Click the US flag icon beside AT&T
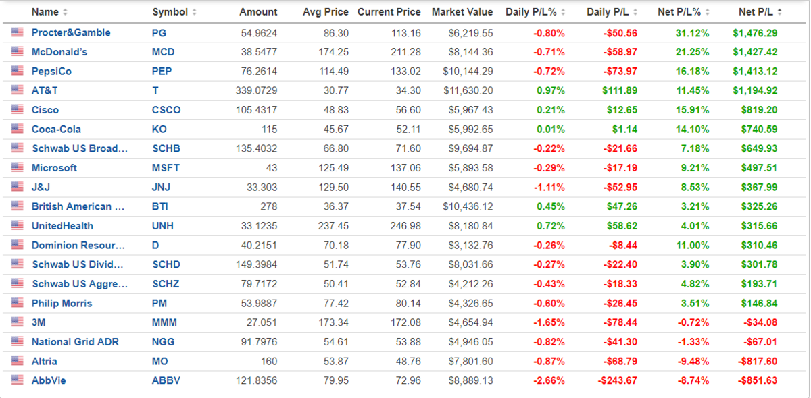811x398 pixels. pyautogui.click(x=17, y=90)
